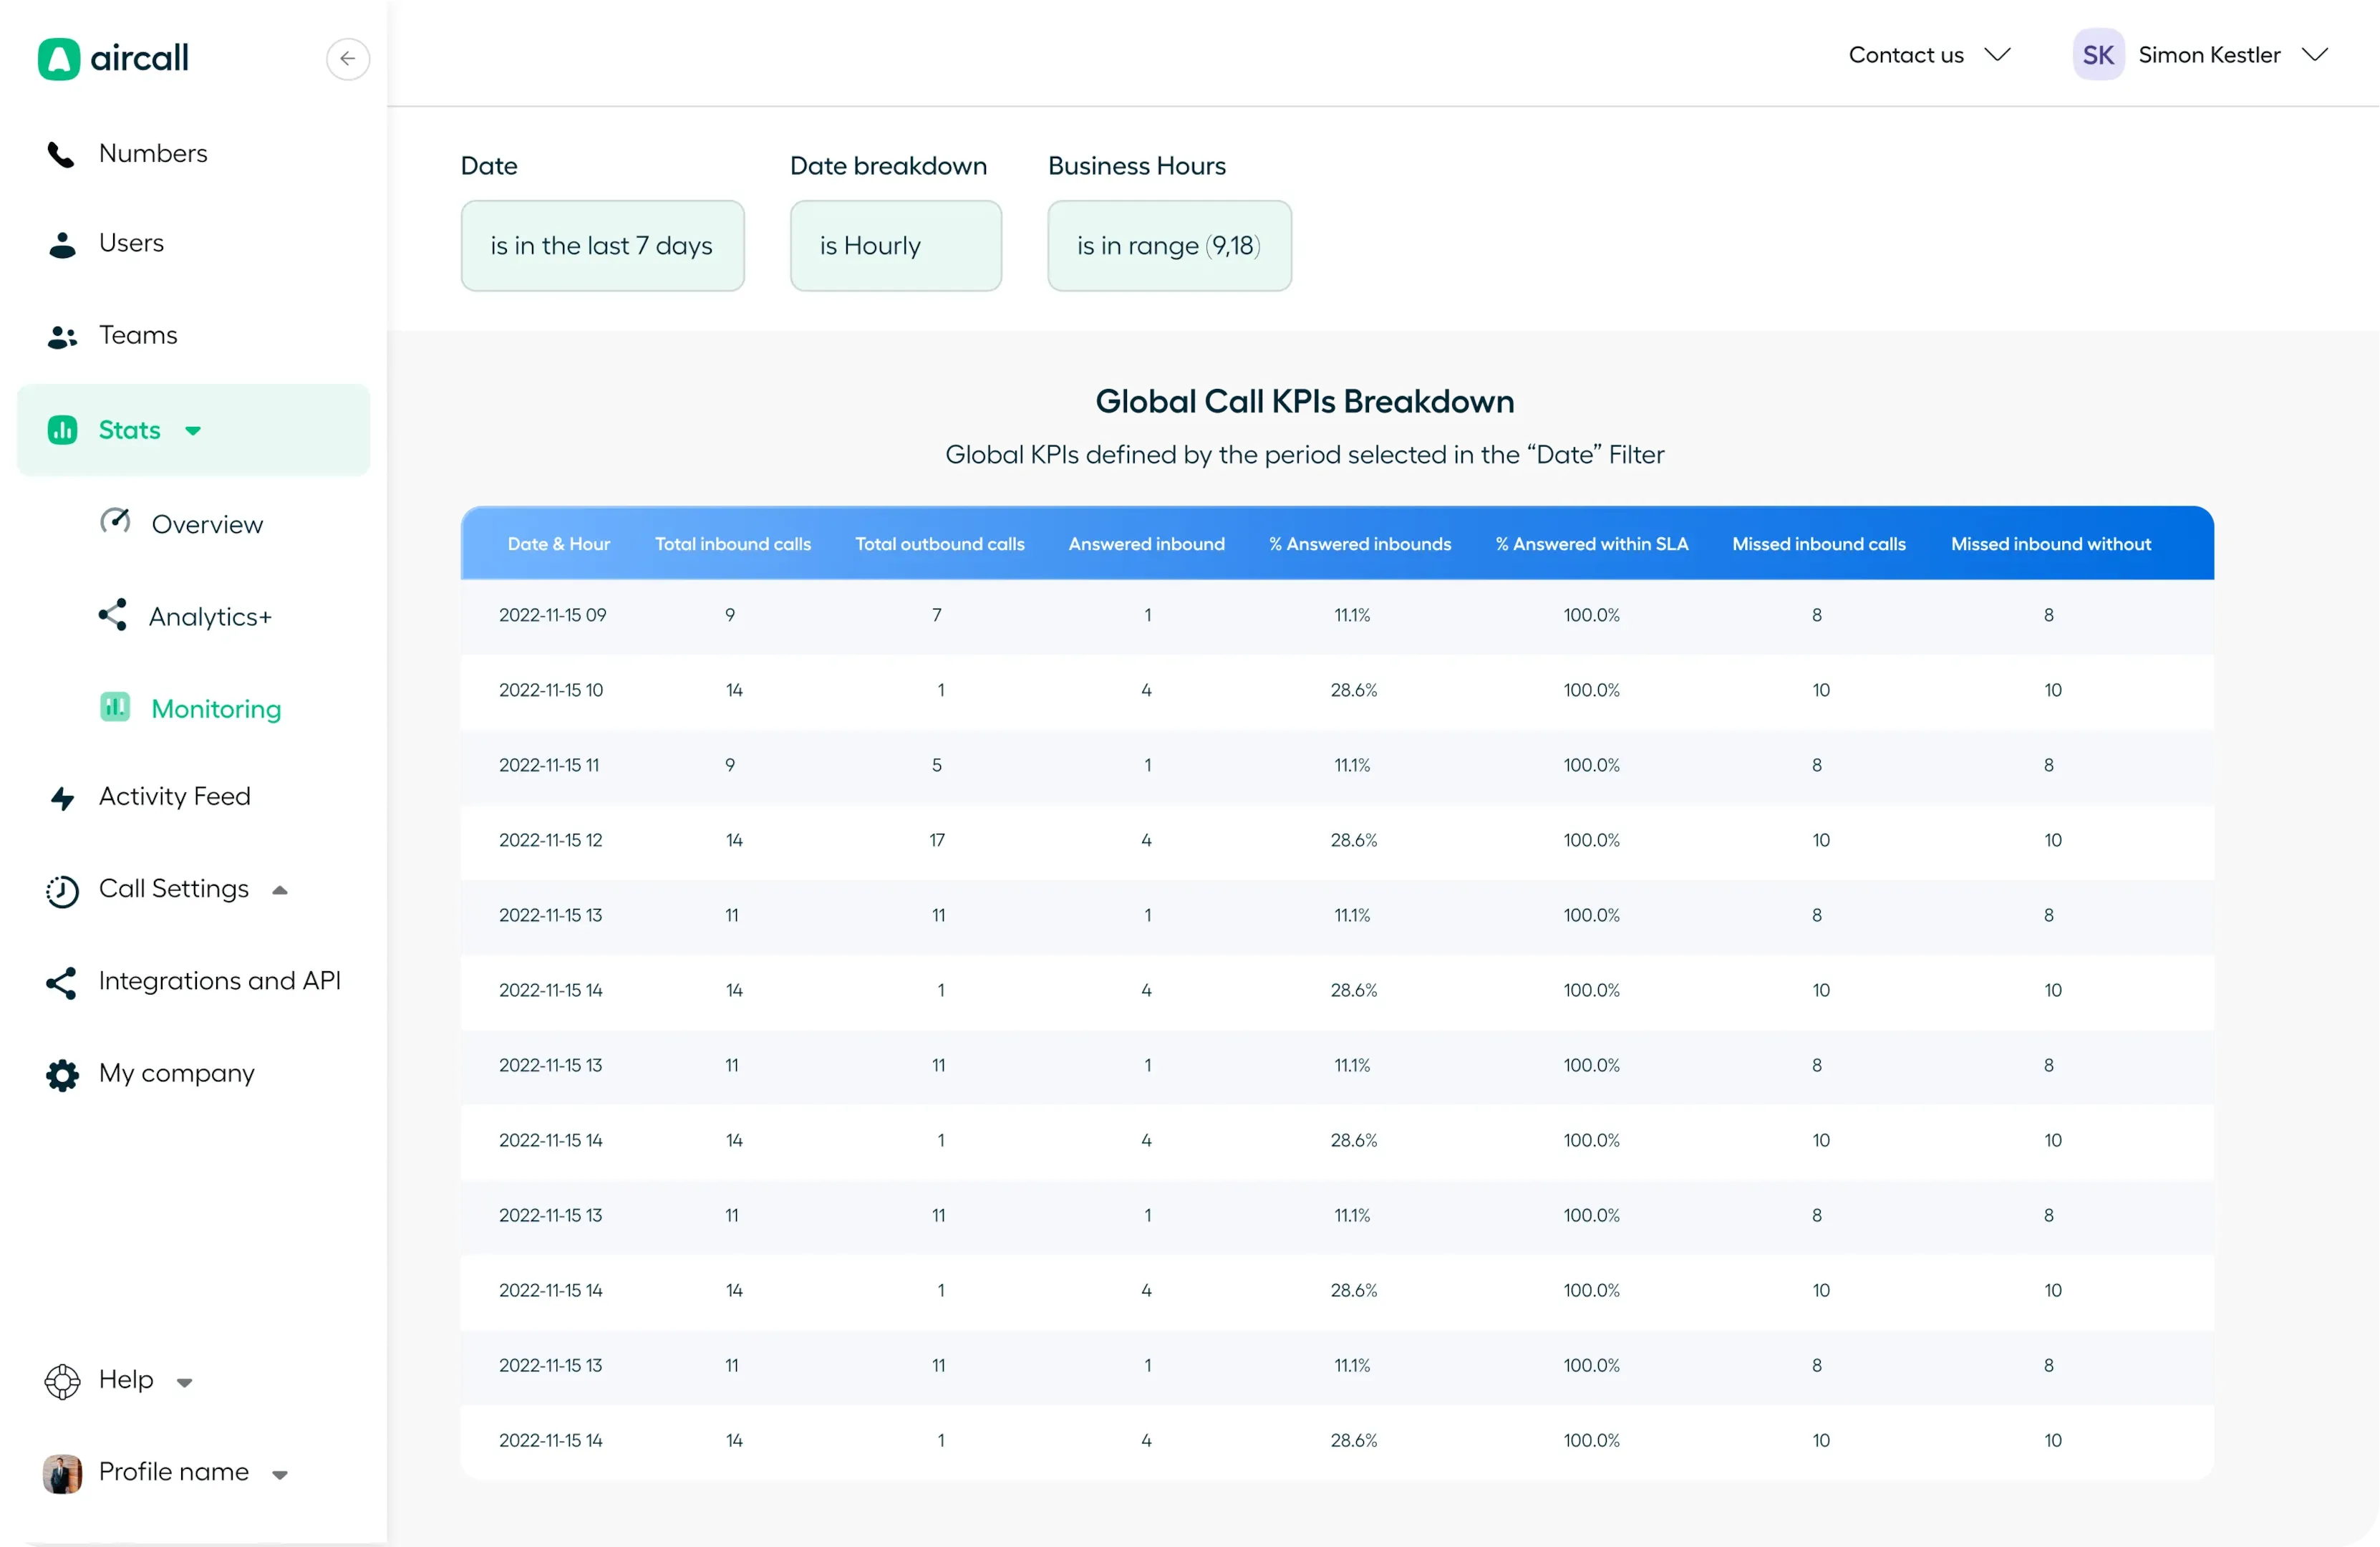Collapse the Call Settings section
The height and width of the screenshot is (1547, 2380).
(280, 889)
